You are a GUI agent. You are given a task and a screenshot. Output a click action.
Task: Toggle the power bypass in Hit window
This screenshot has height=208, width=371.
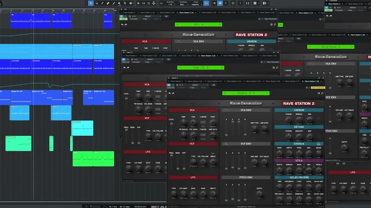click(122, 16)
